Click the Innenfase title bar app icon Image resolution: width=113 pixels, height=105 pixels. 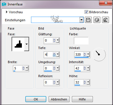pyautogui.click(x=4, y=4)
